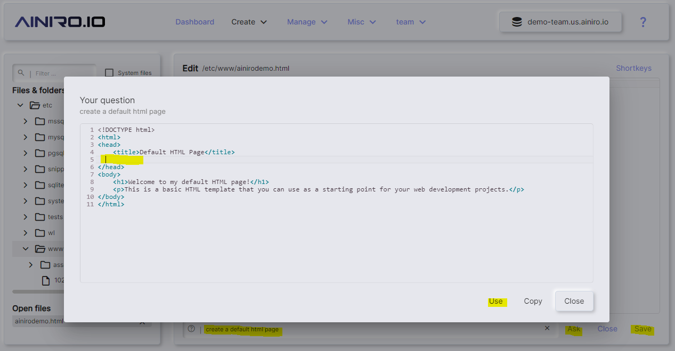The height and width of the screenshot is (351, 675).
Task: Click the search magnifier icon in filter box
Action: click(x=21, y=73)
